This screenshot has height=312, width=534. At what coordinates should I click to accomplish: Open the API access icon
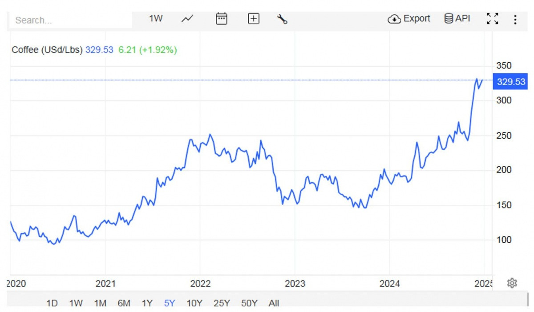(x=457, y=18)
